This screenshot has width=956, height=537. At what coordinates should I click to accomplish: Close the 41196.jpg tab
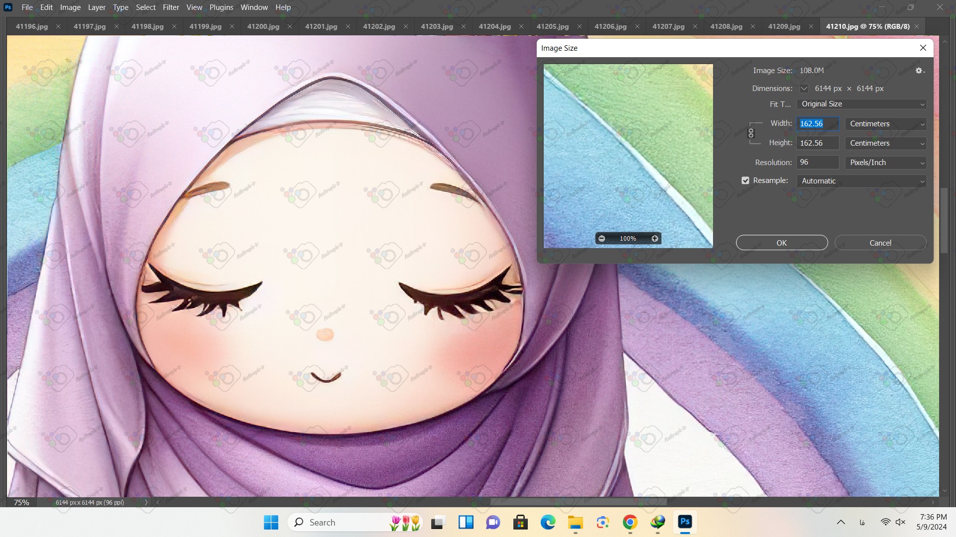(58, 26)
